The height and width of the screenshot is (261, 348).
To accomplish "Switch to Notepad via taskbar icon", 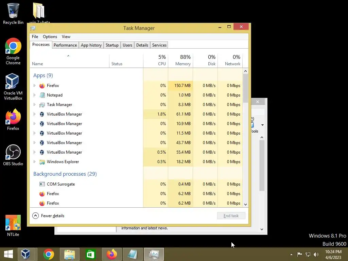I will point(133,254).
